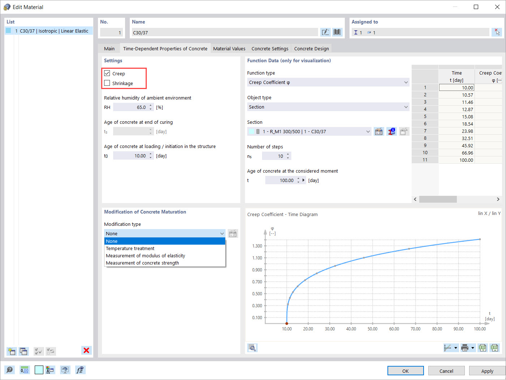
Task: Open the help speech bubble icon
Action: tap(10, 370)
